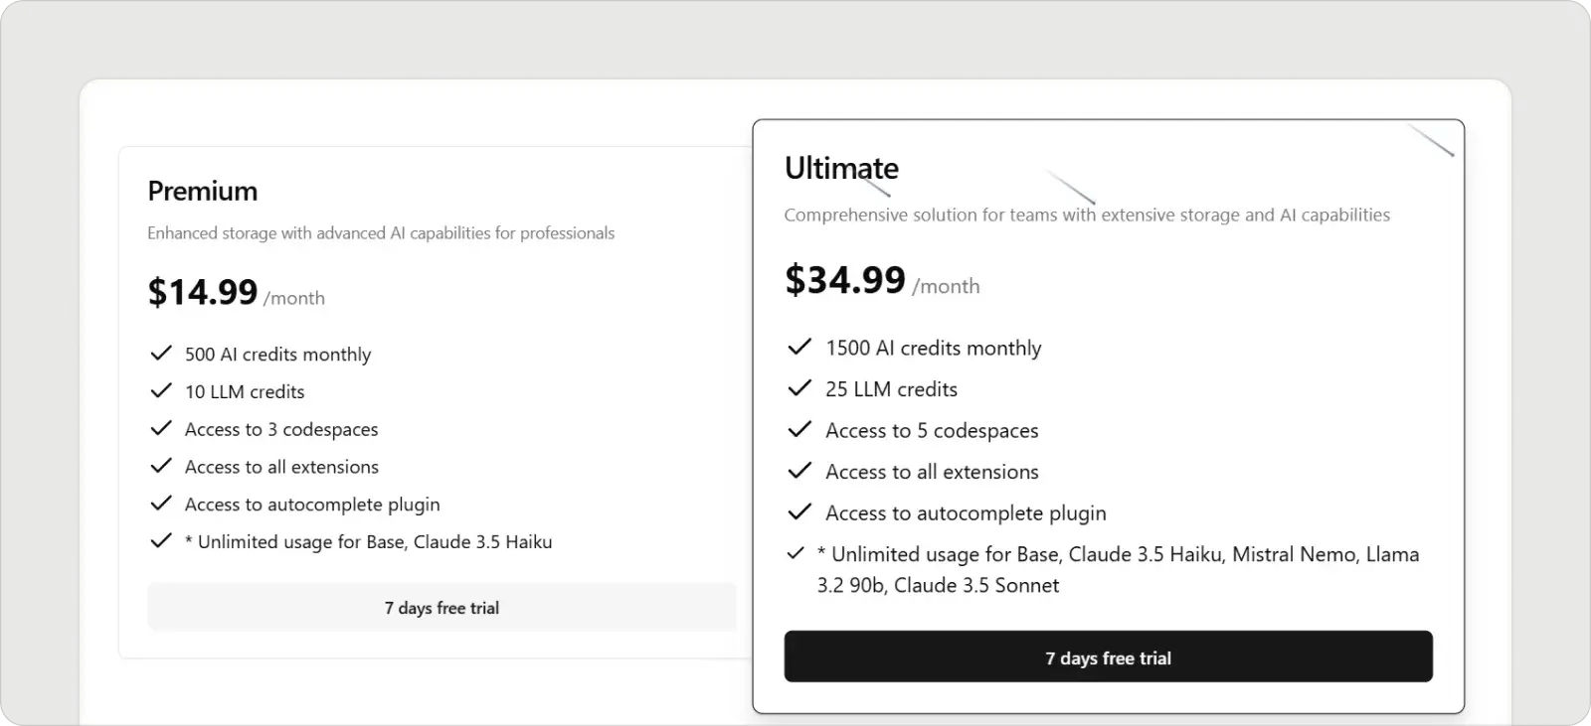Click checkmark next to 10 LLM credits
The width and height of the screenshot is (1591, 726).
[161, 391]
